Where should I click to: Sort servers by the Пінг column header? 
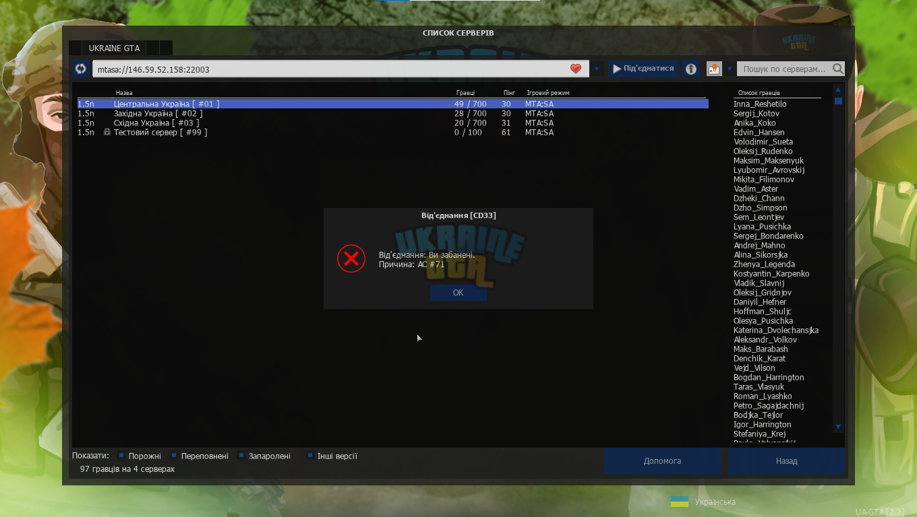pyautogui.click(x=509, y=93)
